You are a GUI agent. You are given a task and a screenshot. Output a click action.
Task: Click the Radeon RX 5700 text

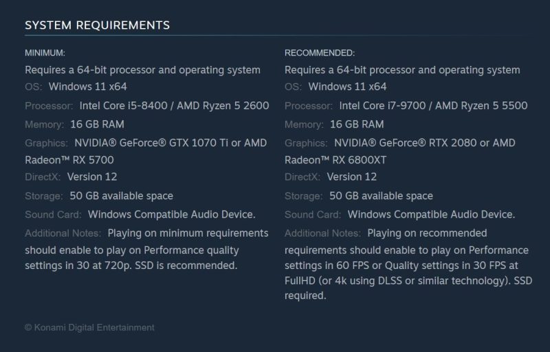pyautogui.click(x=69, y=160)
